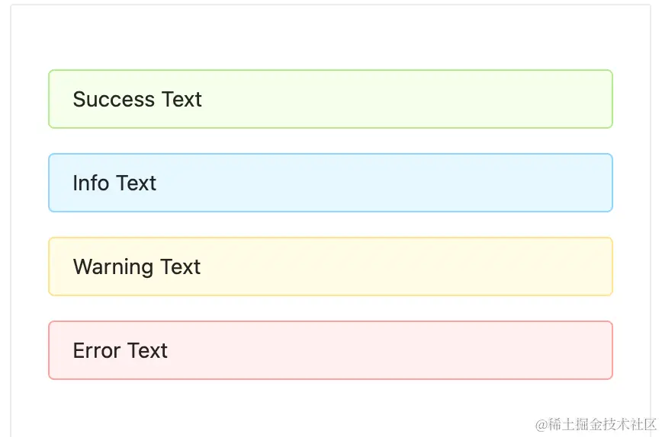This screenshot has height=437, width=662.
Task: Click "Text" in the Info alert
Action: (x=137, y=183)
